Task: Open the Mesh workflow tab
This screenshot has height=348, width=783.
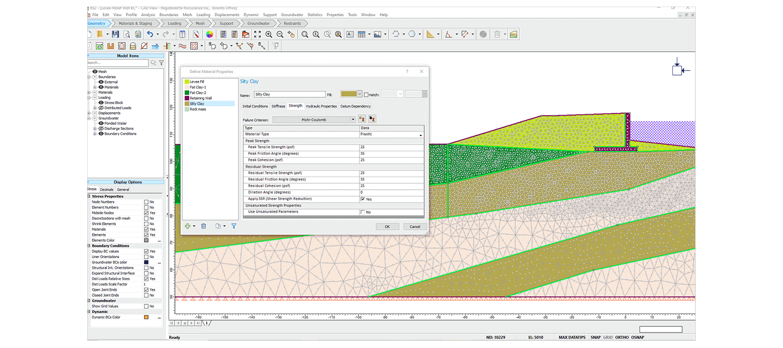Action: [x=200, y=23]
